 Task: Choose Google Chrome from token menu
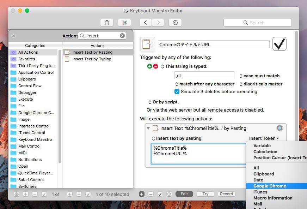pyautogui.click(x=270, y=186)
